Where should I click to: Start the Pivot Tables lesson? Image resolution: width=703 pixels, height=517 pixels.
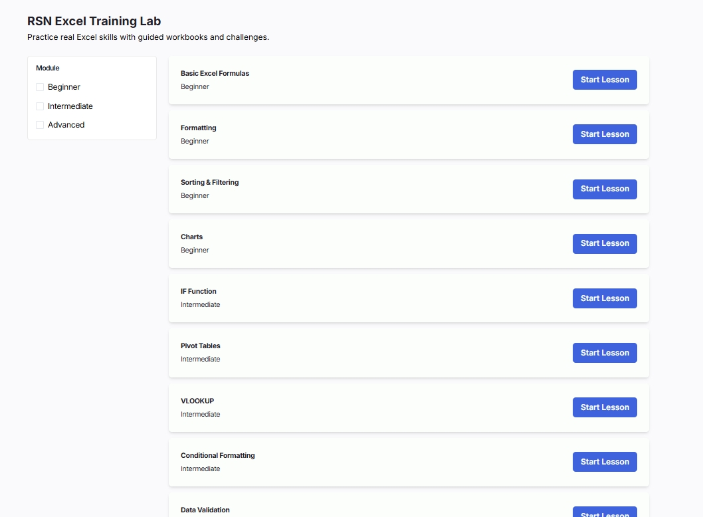click(x=605, y=353)
